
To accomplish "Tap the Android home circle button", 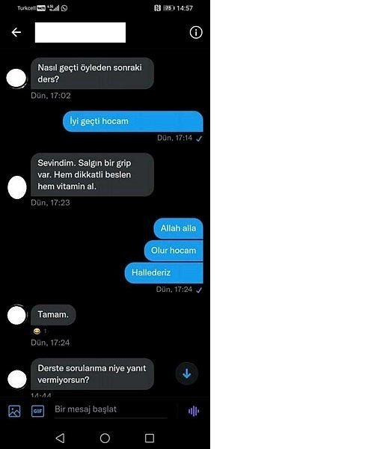I will tap(105, 438).
